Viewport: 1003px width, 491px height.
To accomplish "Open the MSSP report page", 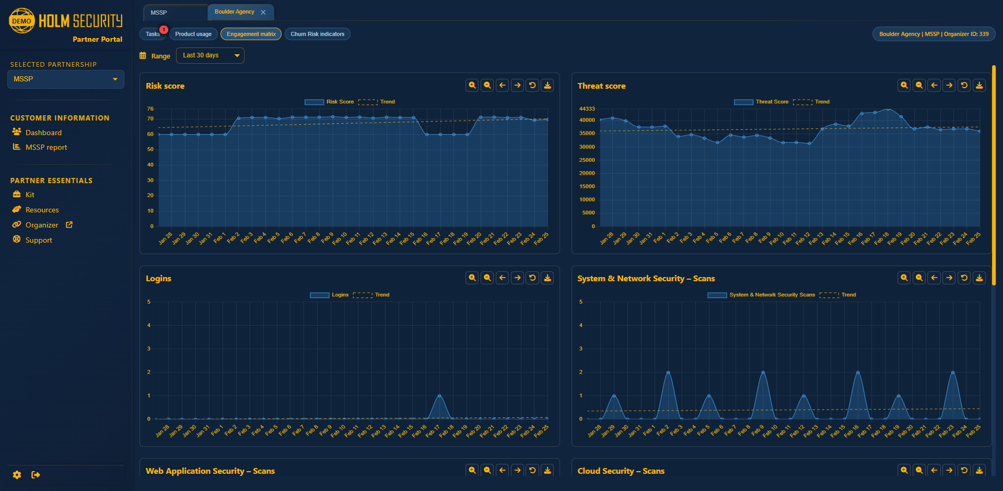I will click(46, 147).
